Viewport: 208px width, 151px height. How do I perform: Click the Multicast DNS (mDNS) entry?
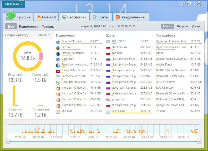click(x=179, y=99)
